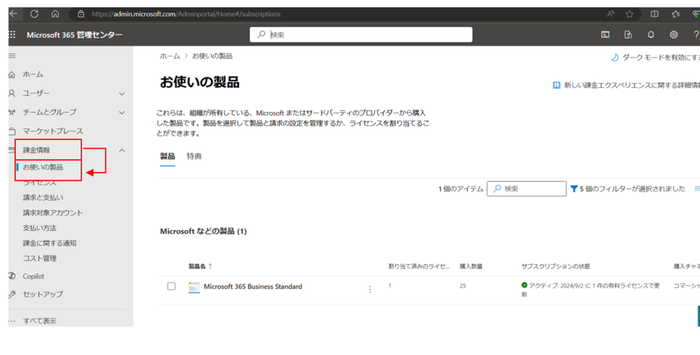Open Cloud Shell icon in header
700x355 pixels.
(606, 35)
